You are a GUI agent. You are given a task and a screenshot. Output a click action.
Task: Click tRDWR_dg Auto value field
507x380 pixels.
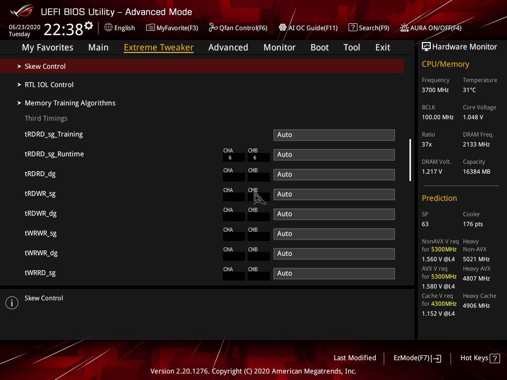334,214
